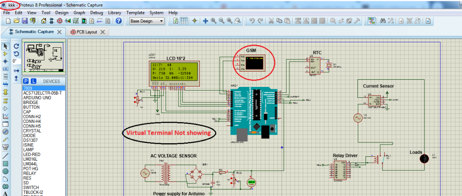This screenshot has height=196, width=462.
Task: Rotate clockwise button
Action: (x=17, y=46)
